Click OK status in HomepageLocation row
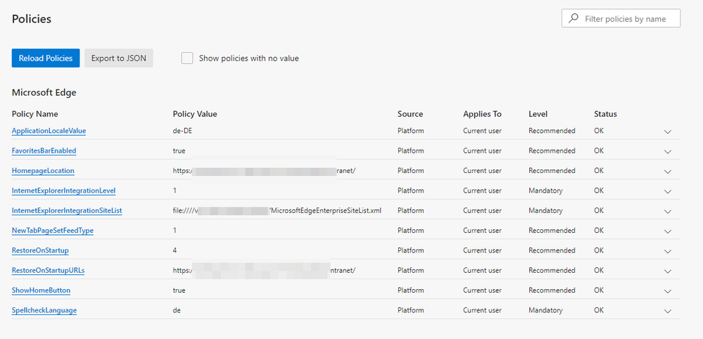The height and width of the screenshot is (339, 703). 599,171
